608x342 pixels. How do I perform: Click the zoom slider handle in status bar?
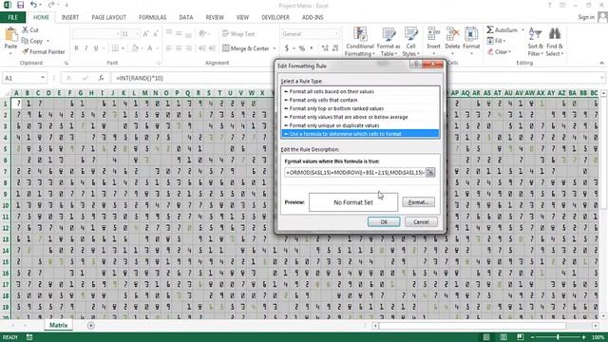tap(558, 337)
